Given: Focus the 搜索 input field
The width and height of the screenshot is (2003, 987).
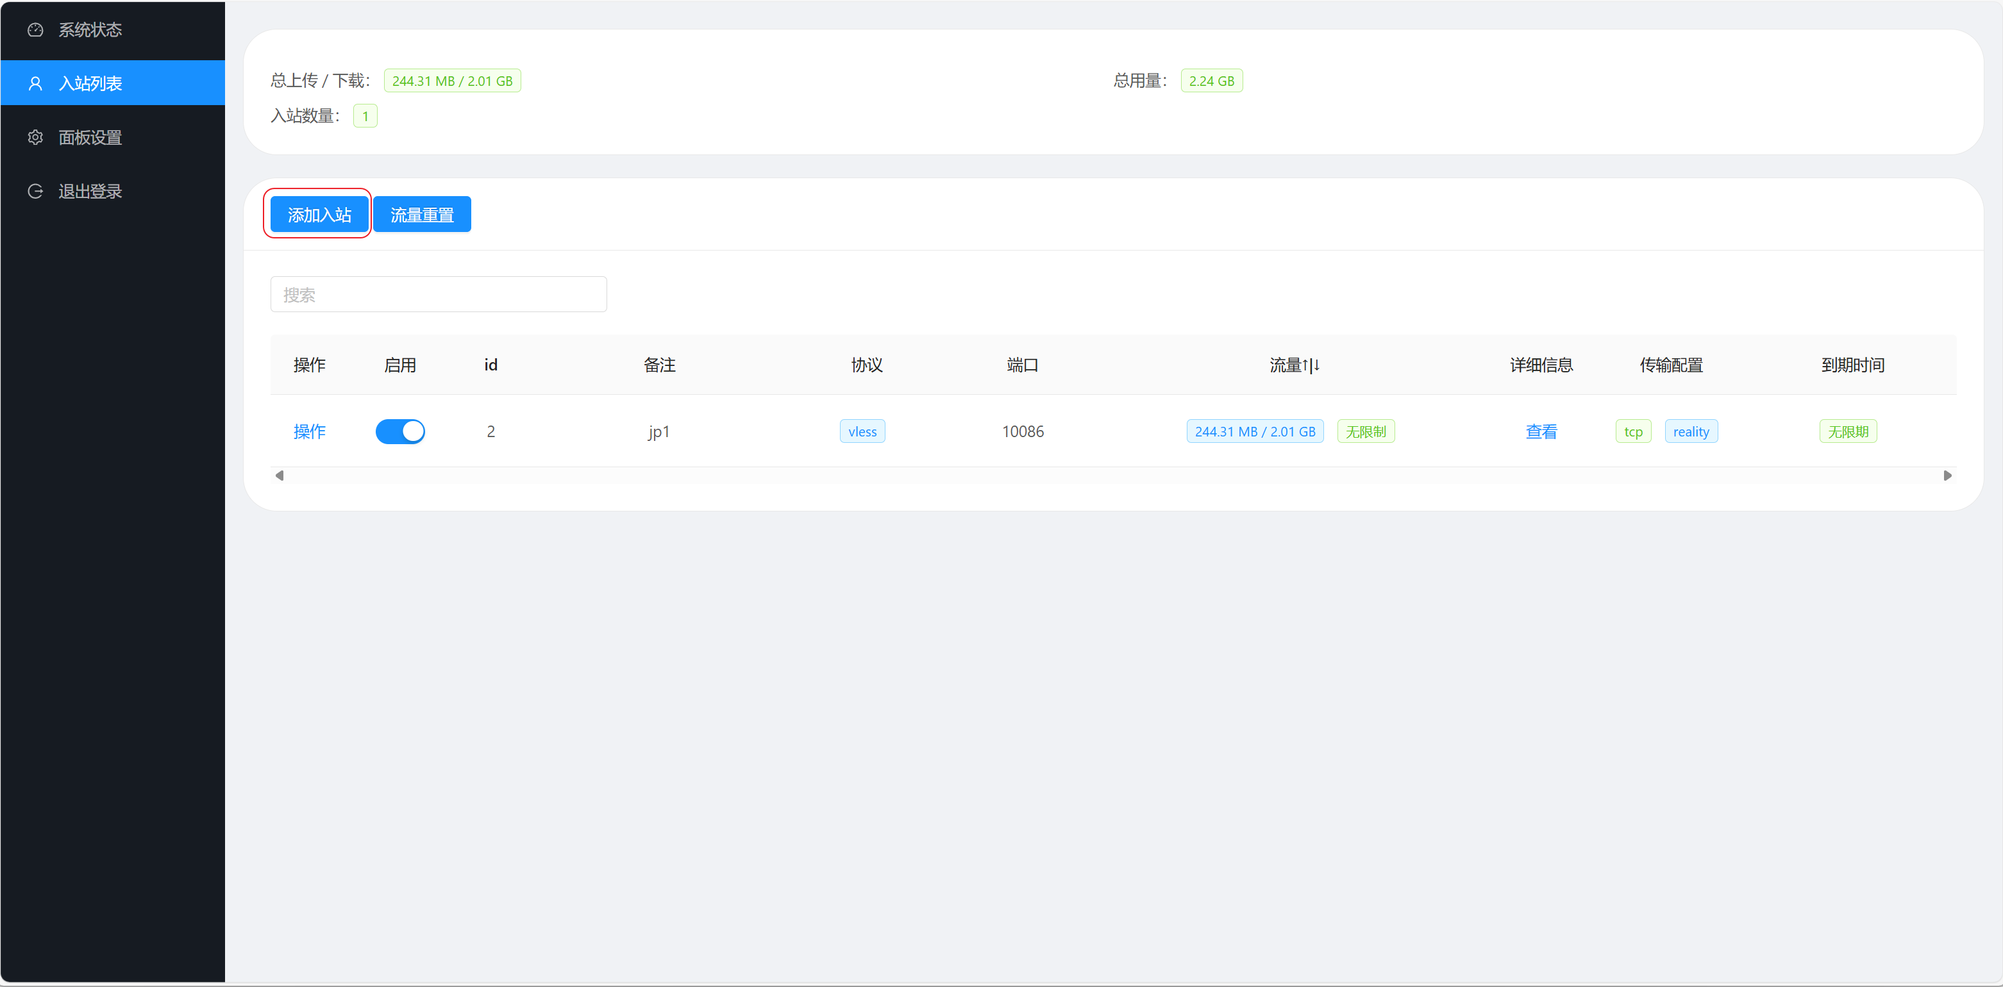Looking at the screenshot, I should pos(439,295).
